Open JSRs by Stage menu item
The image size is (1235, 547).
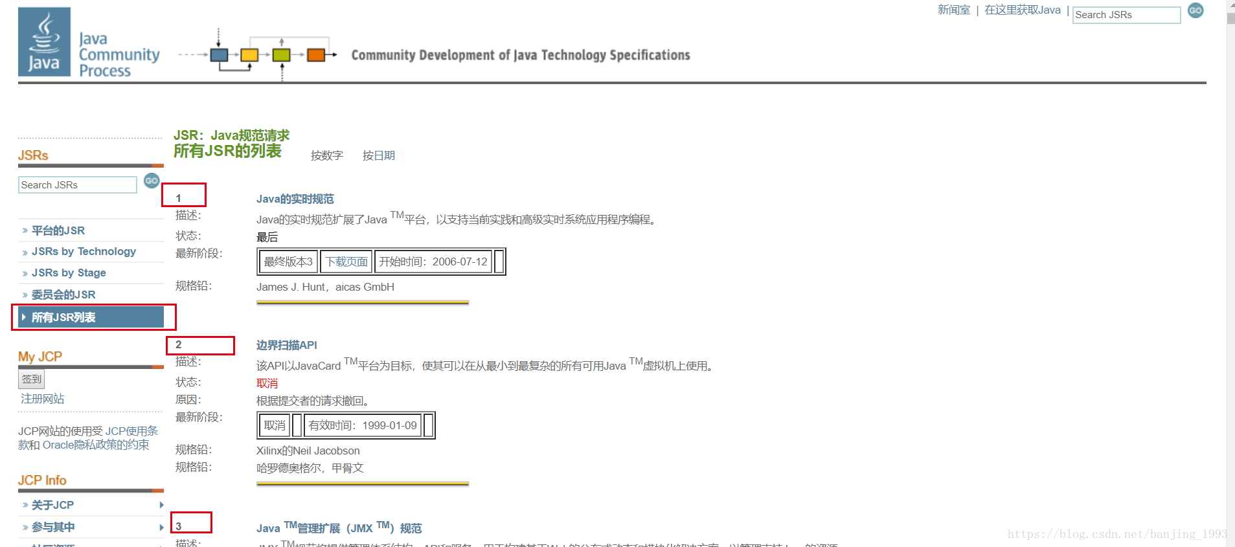[69, 273]
